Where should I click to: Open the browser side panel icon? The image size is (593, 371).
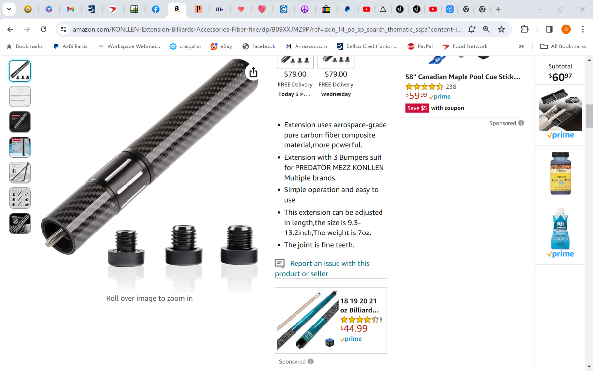click(x=549, y=29)
